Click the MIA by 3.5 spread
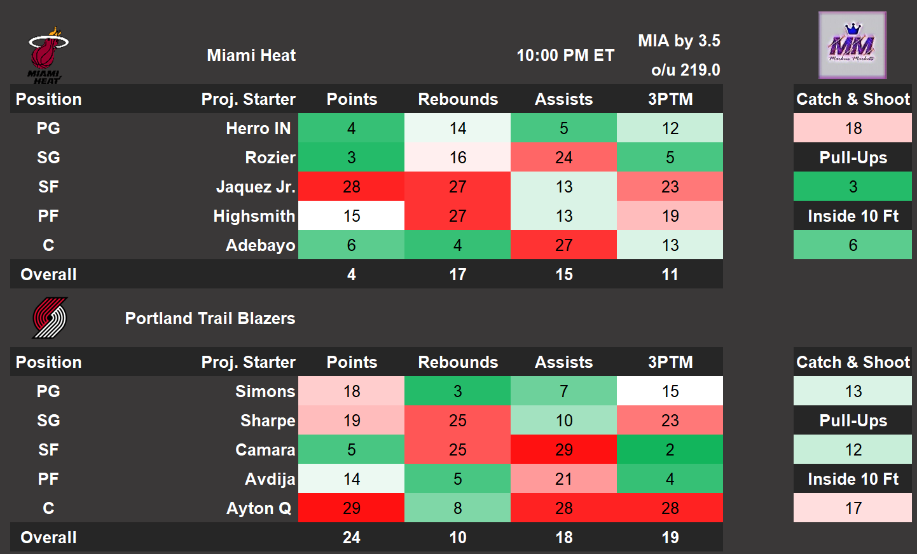The width and height of the screenshot is (917, 554). coord(679,41)
